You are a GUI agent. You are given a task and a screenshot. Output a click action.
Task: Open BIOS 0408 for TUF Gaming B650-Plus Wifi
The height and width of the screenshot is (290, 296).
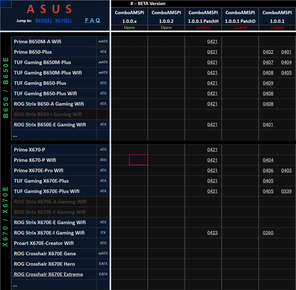coord(268,93)
